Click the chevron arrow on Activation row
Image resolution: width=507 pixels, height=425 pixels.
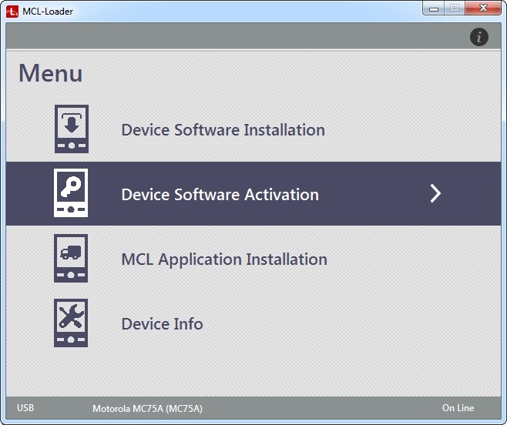point(435,193)
